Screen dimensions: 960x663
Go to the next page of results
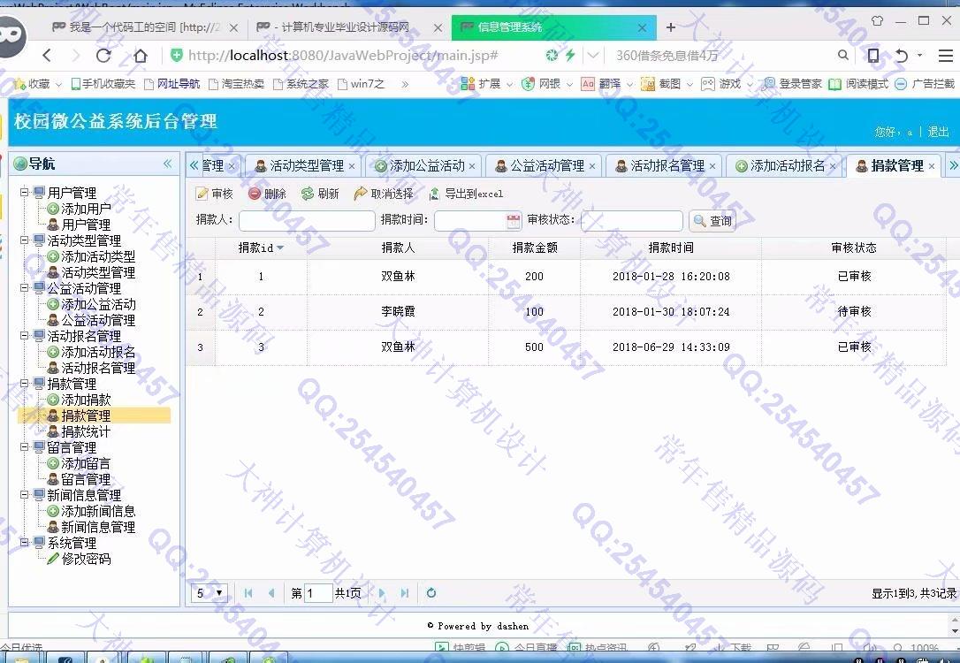[381, 592]
